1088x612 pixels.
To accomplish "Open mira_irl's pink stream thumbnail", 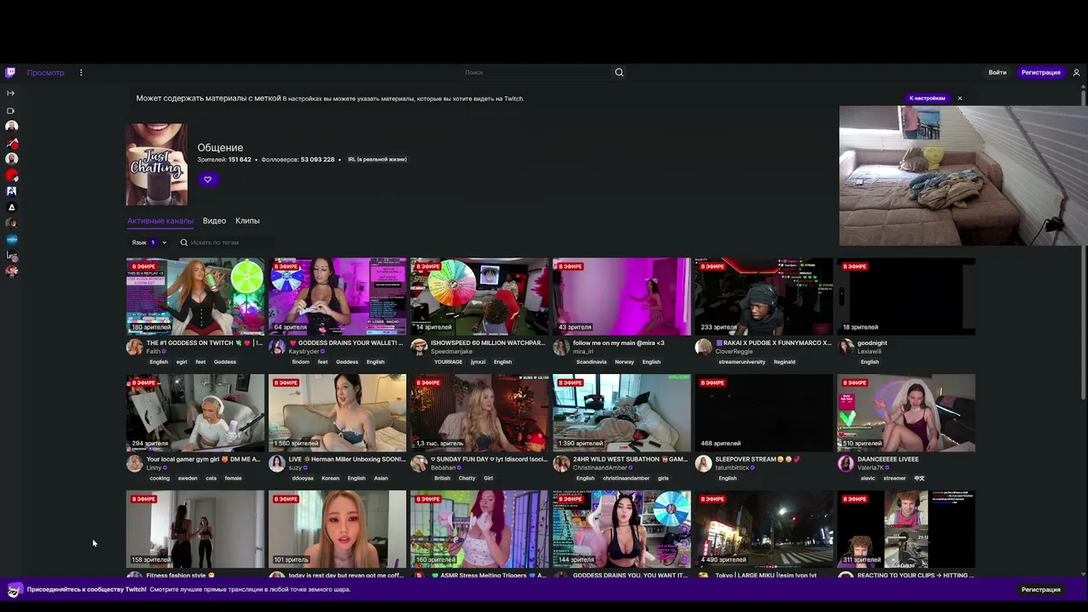I will point(621,297).
